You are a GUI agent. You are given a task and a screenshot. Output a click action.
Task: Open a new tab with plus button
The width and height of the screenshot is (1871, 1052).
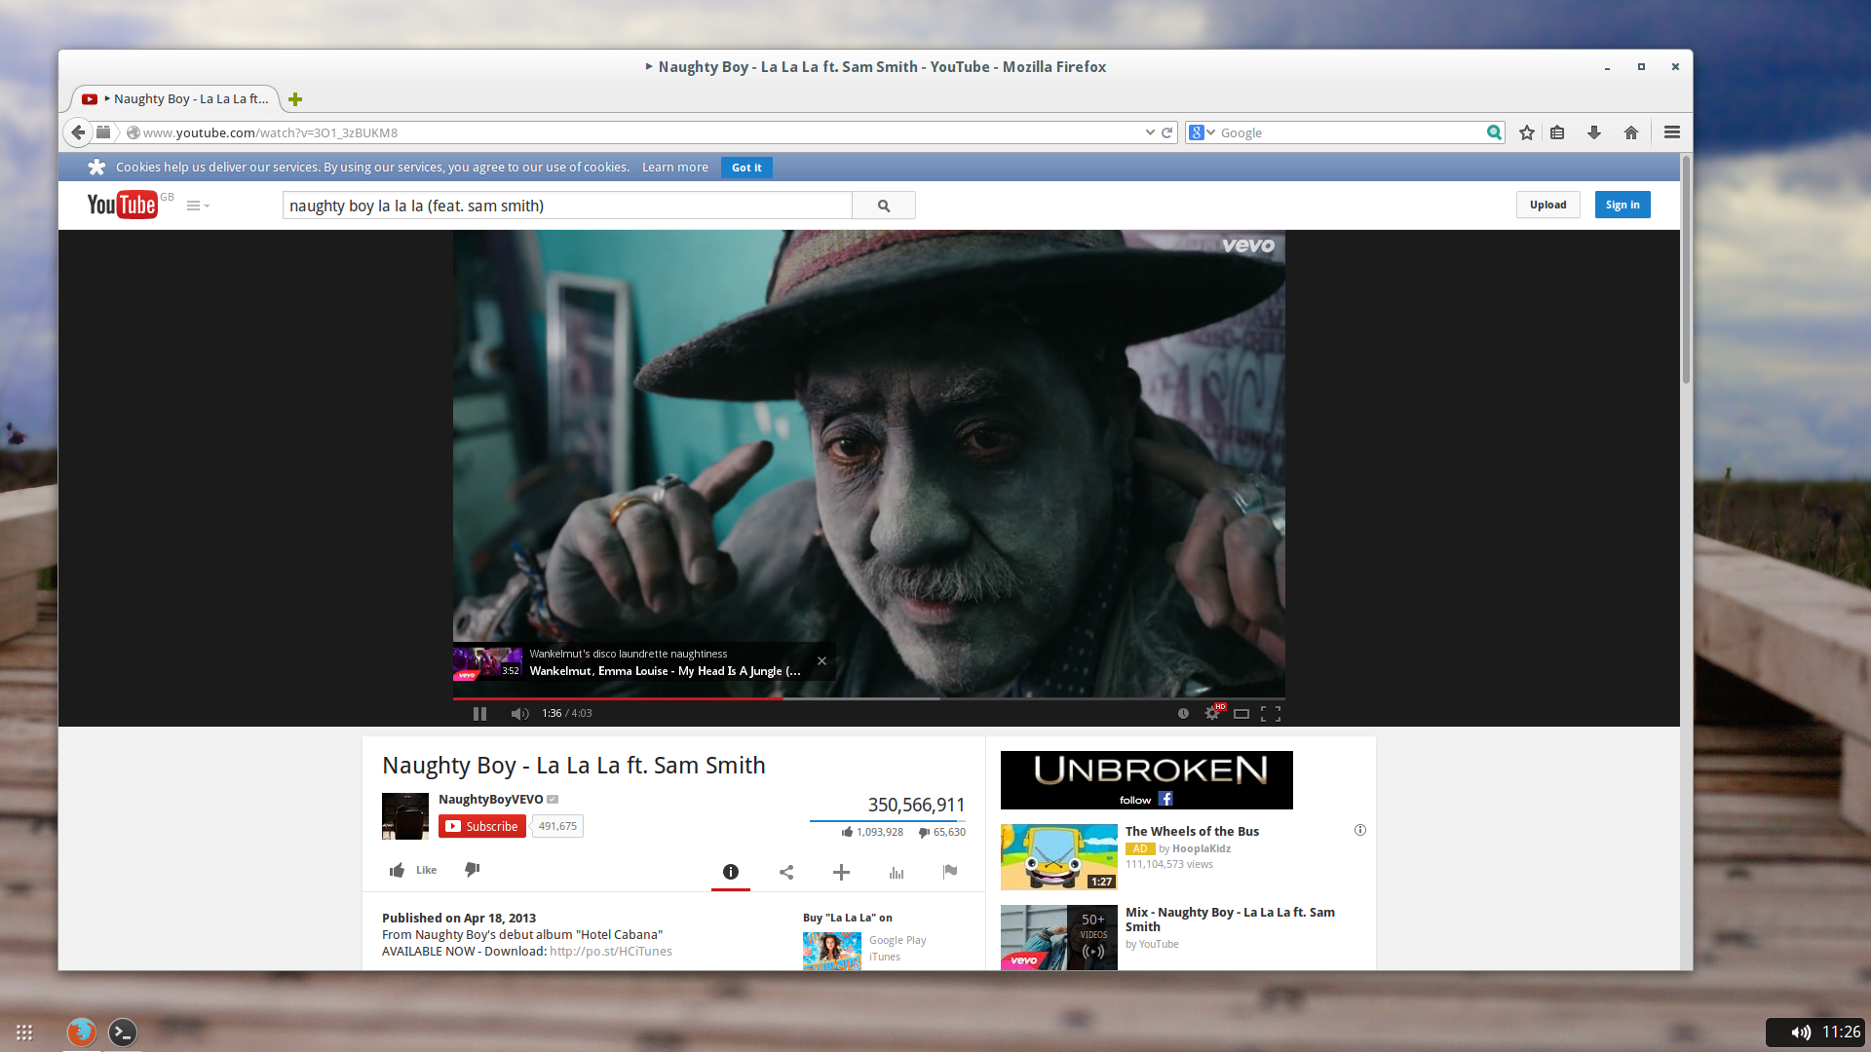(x=295, y=99)
